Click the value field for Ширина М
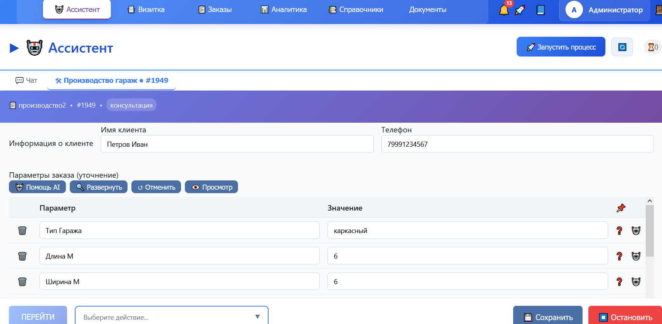The width and height of the screenshot is (662, 324). coord(467,281)
